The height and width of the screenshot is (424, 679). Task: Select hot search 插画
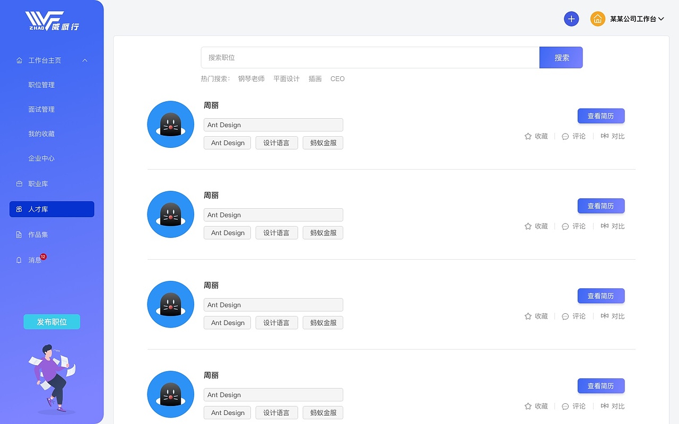click(x=315, y=78)
